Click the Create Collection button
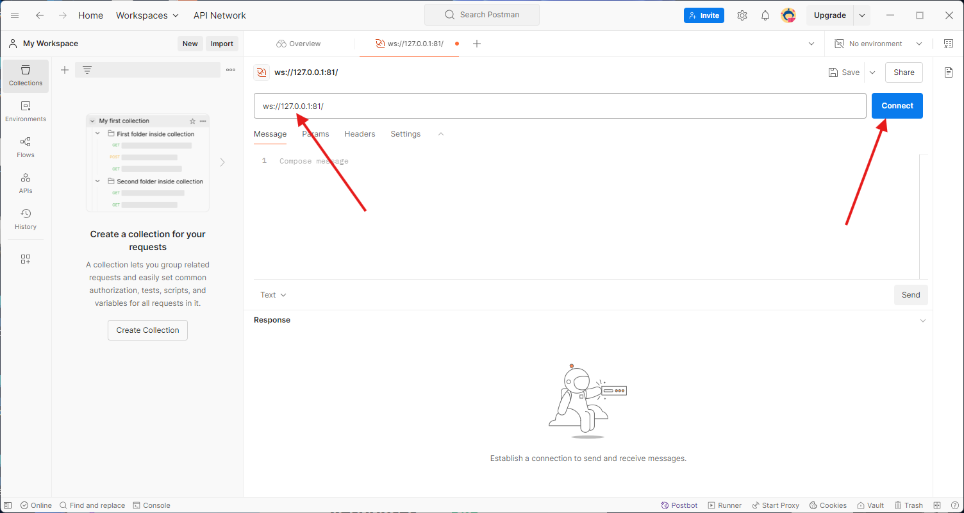The height and width of the screenshot is (513, 964). point(147,330)
